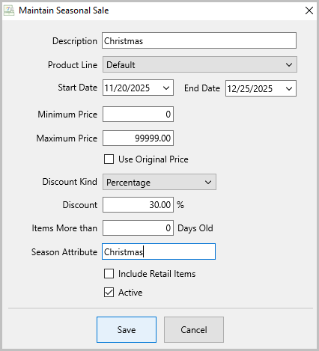Focus the Items More than Days Old field

pos(138,228)
